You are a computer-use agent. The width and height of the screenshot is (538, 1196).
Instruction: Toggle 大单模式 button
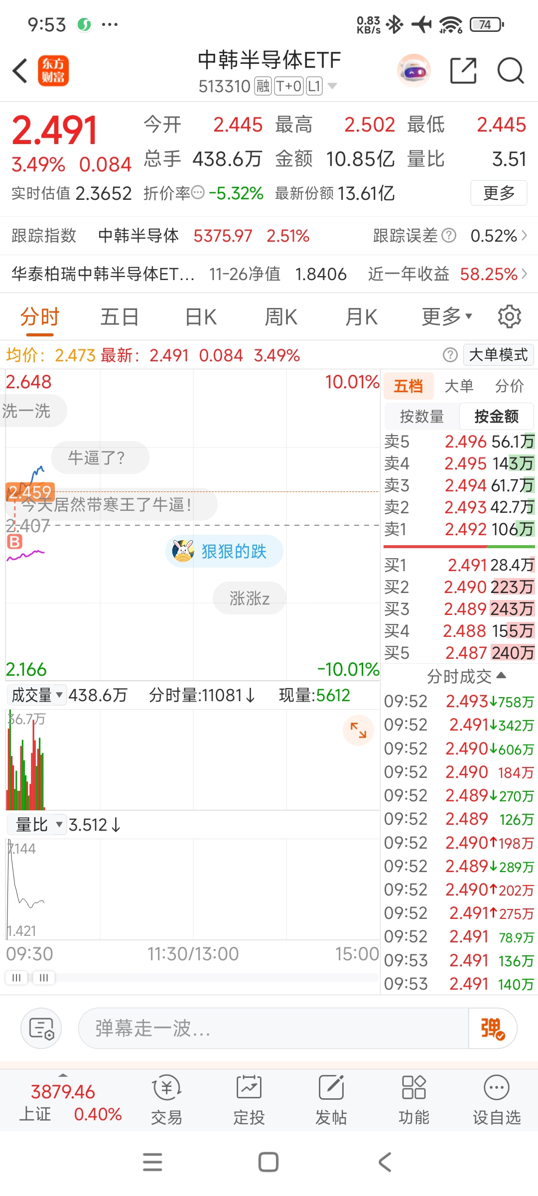[499, 355]
